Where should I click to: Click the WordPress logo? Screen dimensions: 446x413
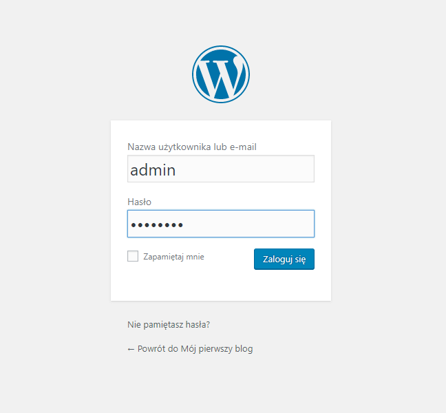(221, 74)
